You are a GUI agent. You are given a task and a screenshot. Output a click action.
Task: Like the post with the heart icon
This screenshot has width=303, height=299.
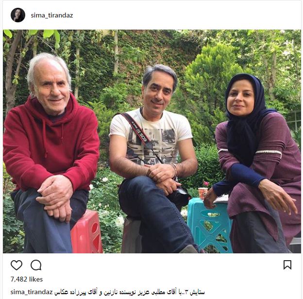[x=17, y=265]
